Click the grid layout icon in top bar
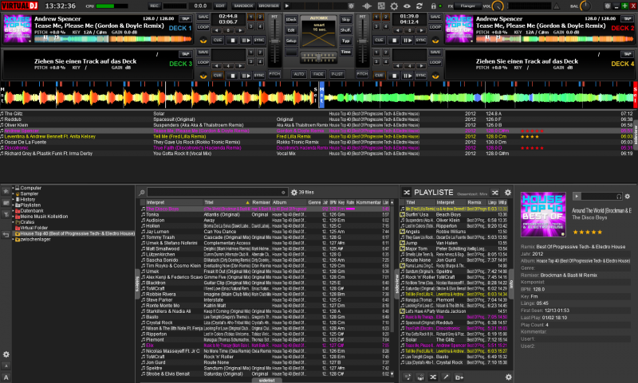 [381, 6]
